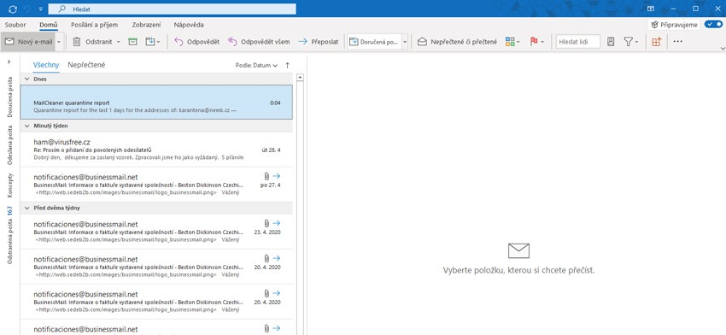Open the Podle: Datum sort dropdown

click(256, 66)
